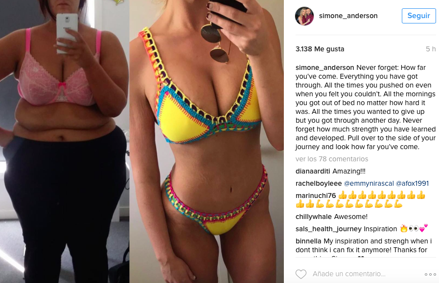Click the Seguir follow button
This screenshot has height=283, width=439.
(x=418, y=16)
